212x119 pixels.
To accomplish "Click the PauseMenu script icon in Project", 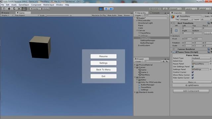I will pos(139,87).
